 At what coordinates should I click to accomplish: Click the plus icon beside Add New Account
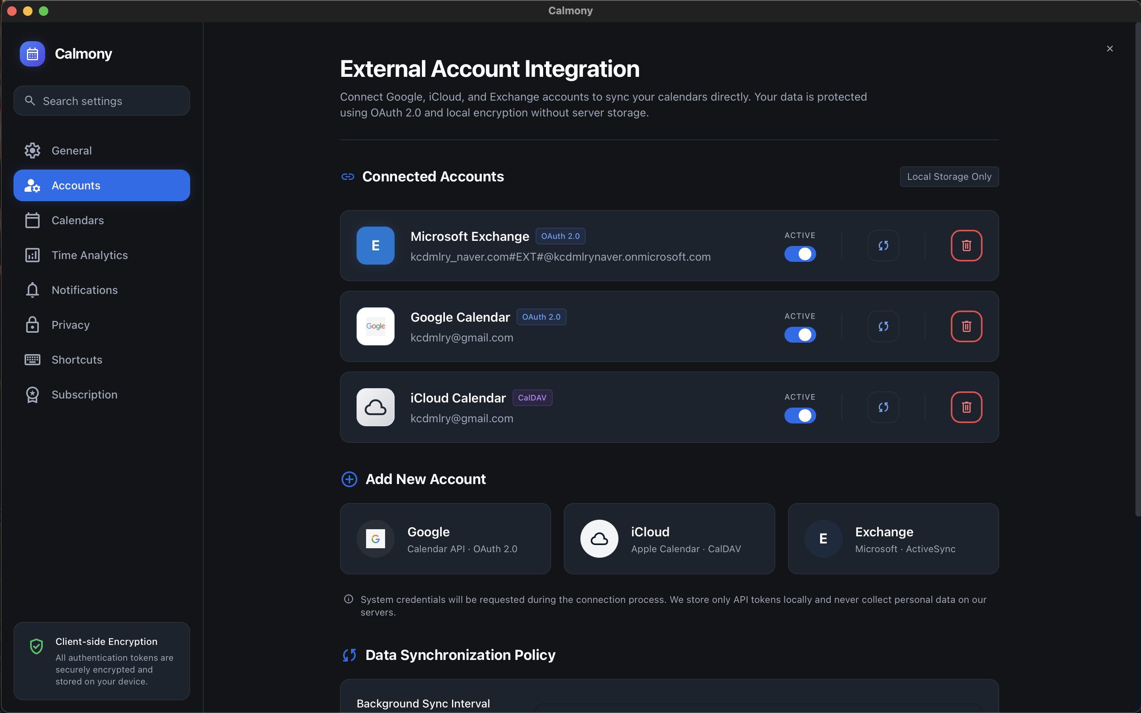pos(349,479)
